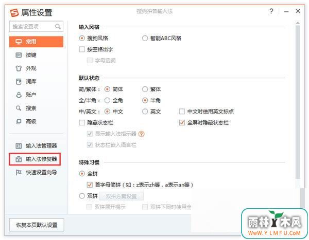
Task: Toggle 状态栏嵌入语言栏 checkbox
Action: pos(90,145)
